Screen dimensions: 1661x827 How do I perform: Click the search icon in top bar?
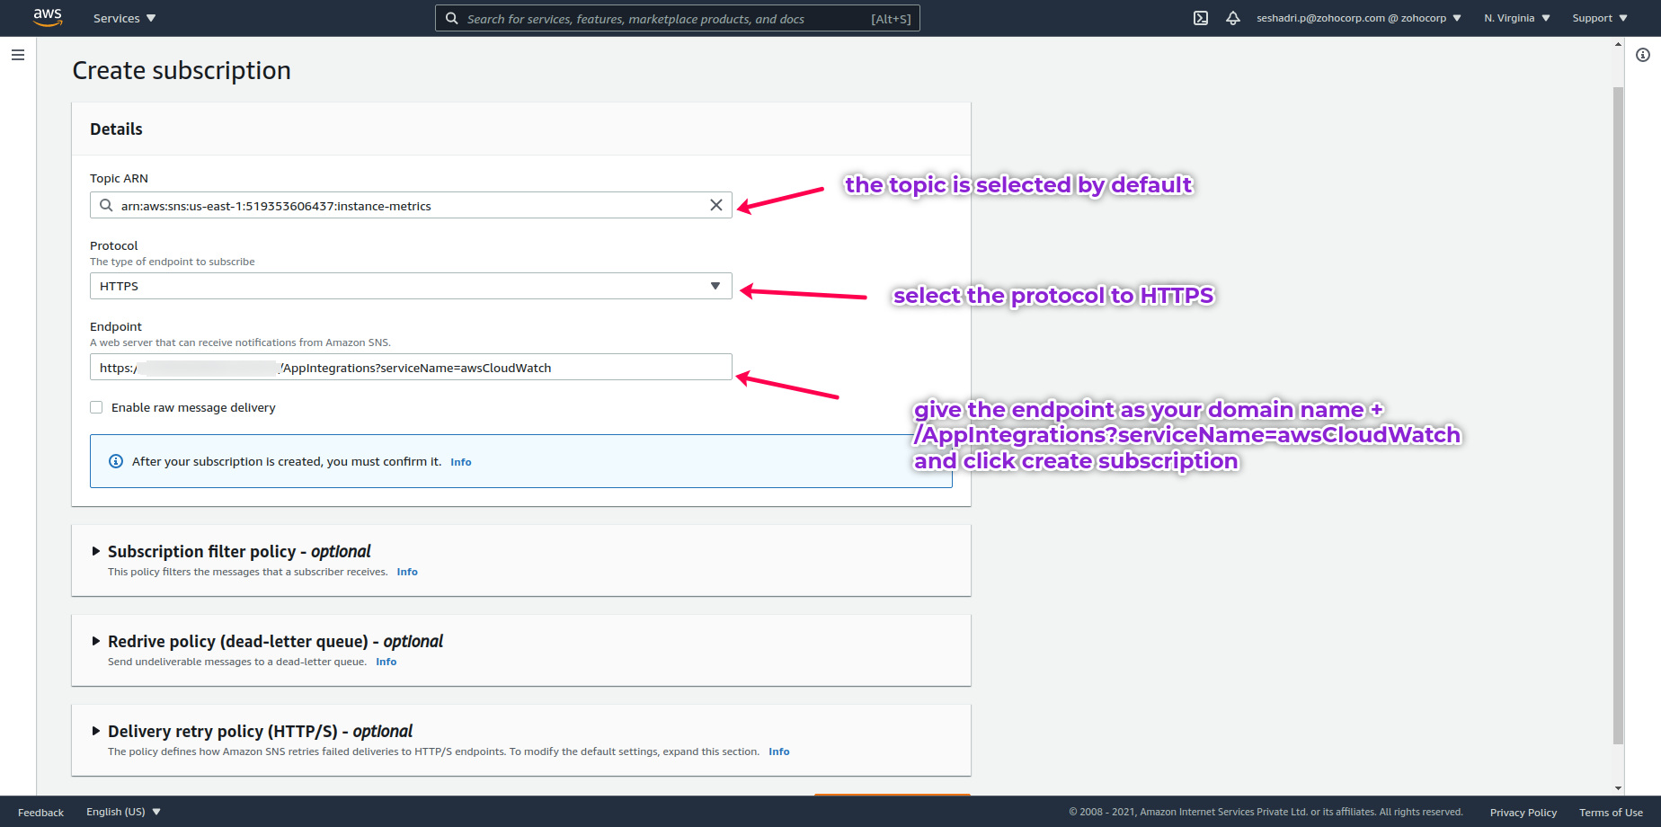(452, 18)
